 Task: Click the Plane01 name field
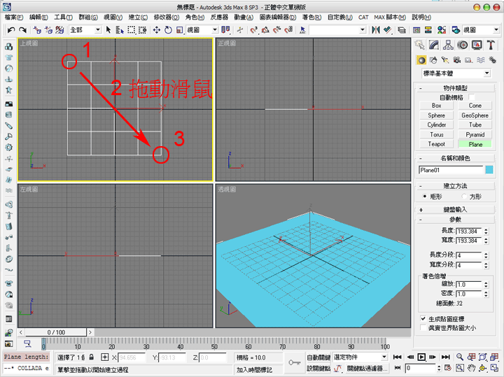click(x=451, y=170)
